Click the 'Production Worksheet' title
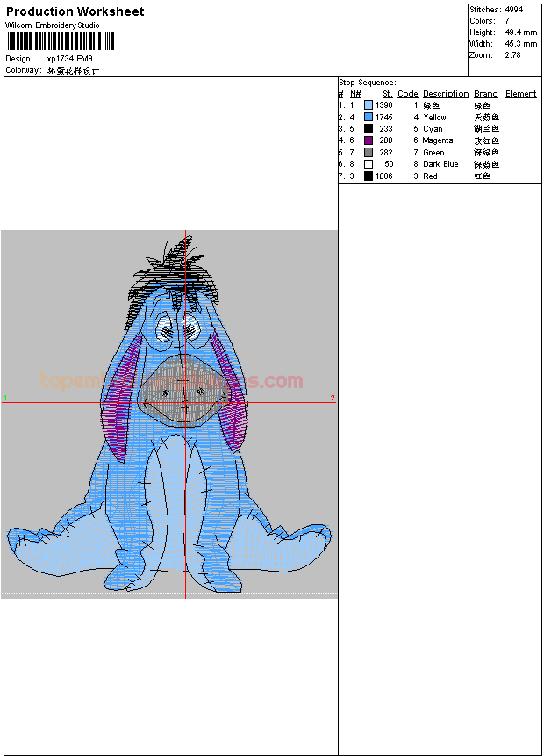The width and height of the screenshot is (544, 756). click(x=75, y=11)
